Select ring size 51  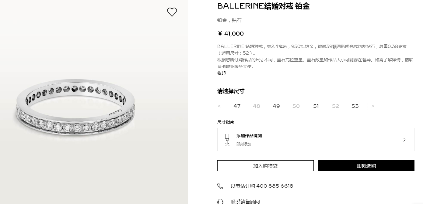[316, 106]
